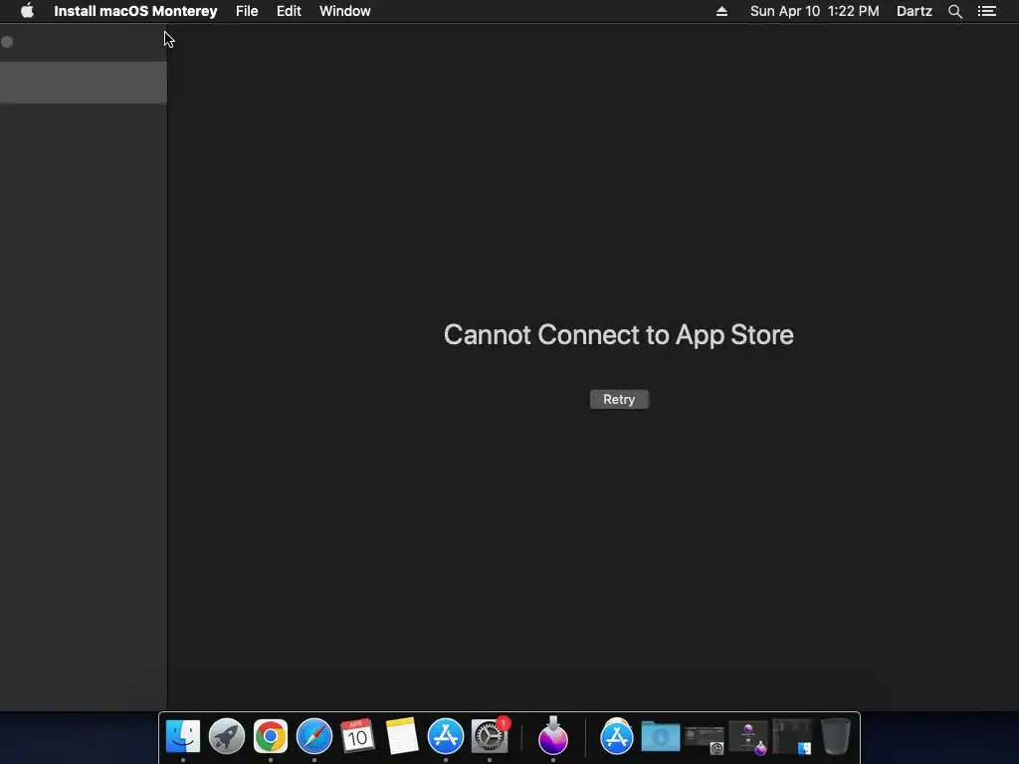Open Spotlight search magnifier icon
This screenshot has height=764, width=1019.
point(954,11)
